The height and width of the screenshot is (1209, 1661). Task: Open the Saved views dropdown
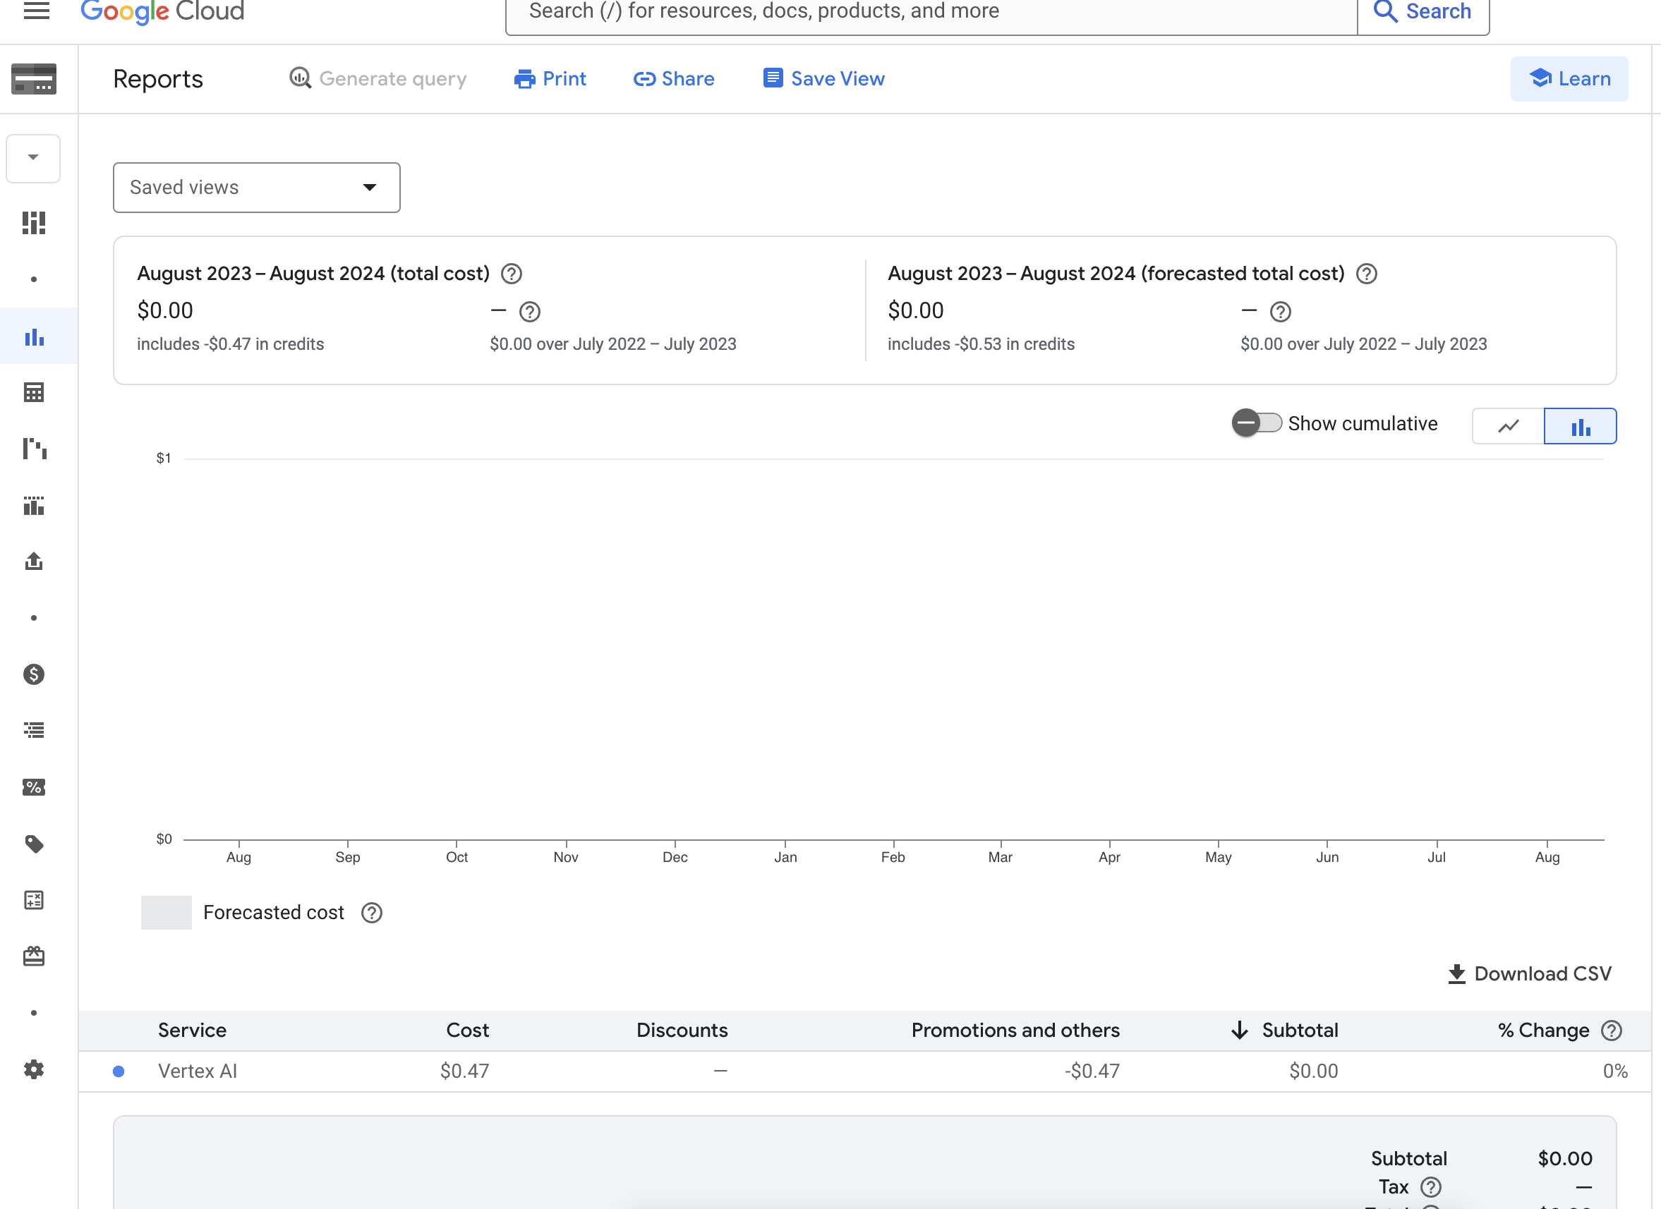coord(256,188)
